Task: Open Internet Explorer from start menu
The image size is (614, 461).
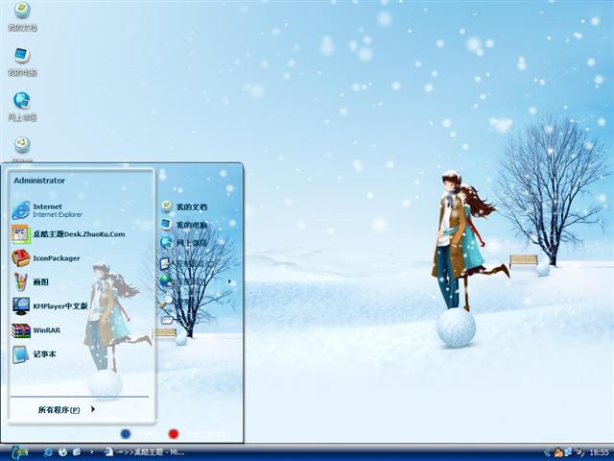Action: (x=48, y=210)
